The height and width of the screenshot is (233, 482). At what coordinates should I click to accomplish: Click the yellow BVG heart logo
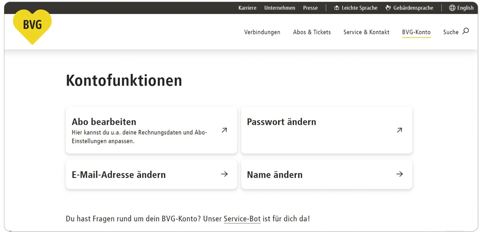tap(32, 26)
